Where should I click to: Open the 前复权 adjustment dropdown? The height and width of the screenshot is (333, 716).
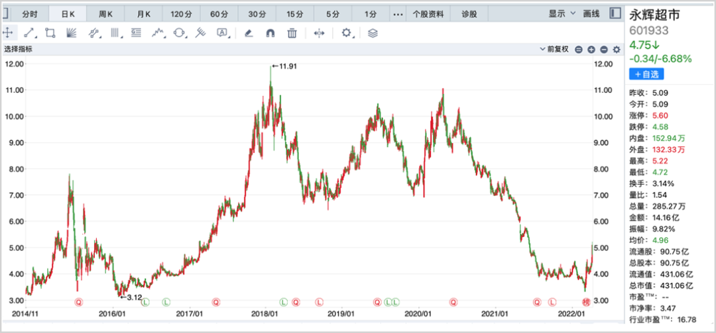click(555, 49)
